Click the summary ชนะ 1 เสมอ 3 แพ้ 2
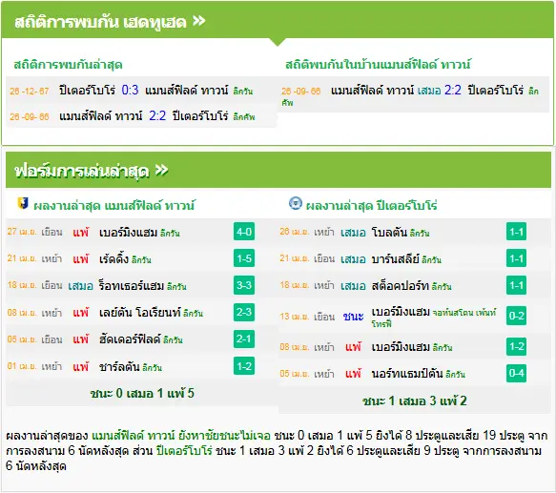 pyautogui.click(x=415, y=401)
